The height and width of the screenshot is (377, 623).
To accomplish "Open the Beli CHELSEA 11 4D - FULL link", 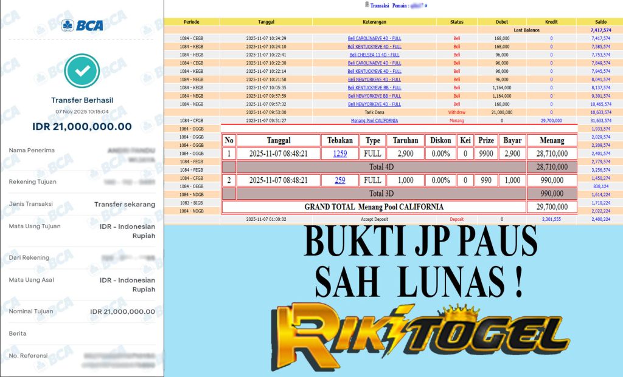I will [x=374, y=55].
